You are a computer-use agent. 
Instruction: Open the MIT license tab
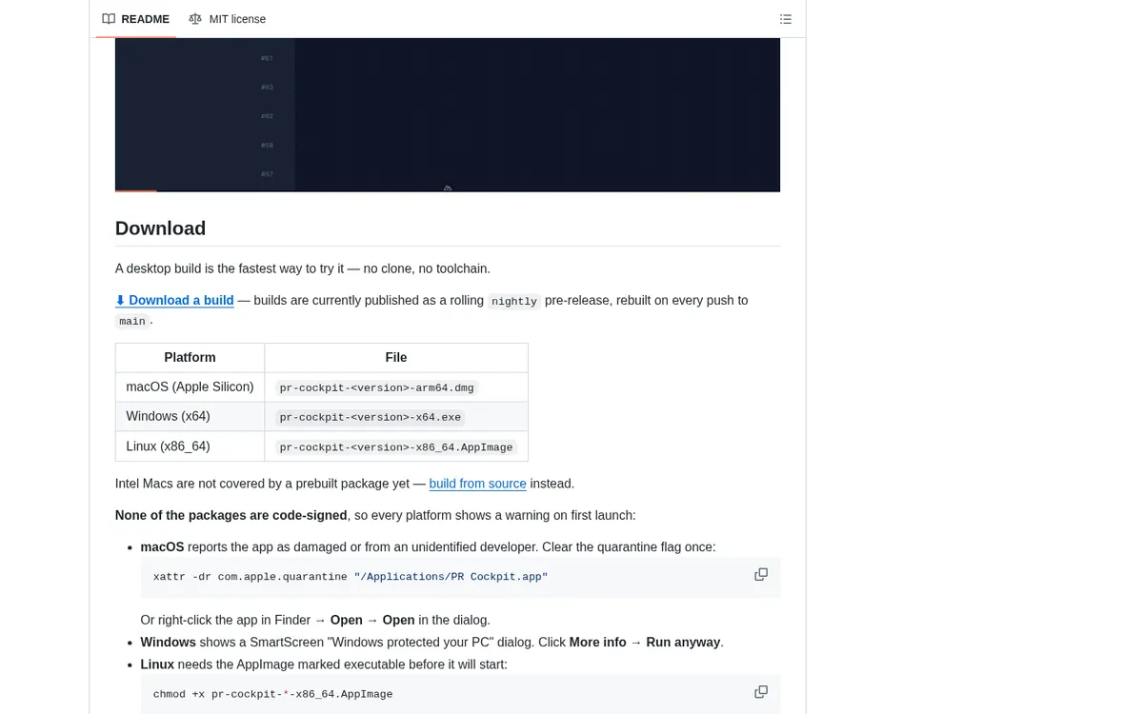[x=228, y=19]
